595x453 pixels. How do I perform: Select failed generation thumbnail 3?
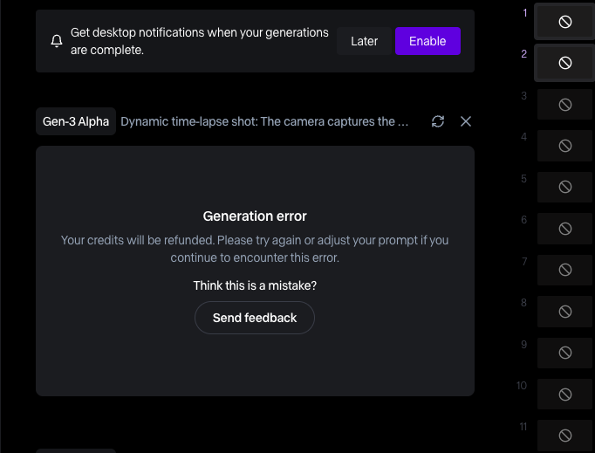[564, 105]
